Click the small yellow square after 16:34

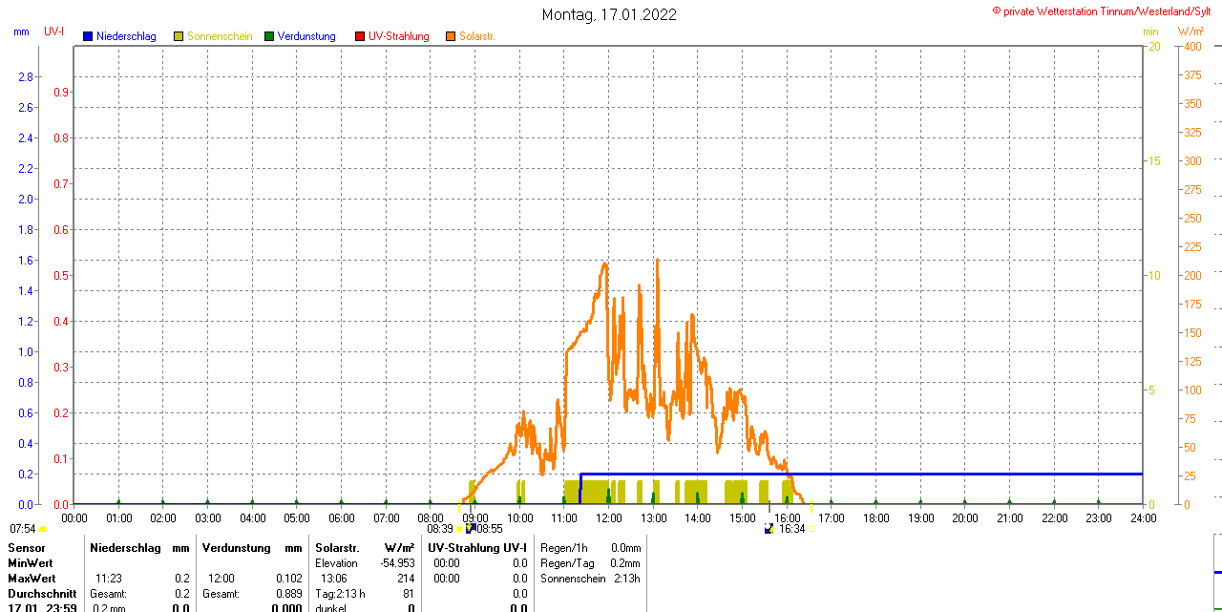click(812, 529)
